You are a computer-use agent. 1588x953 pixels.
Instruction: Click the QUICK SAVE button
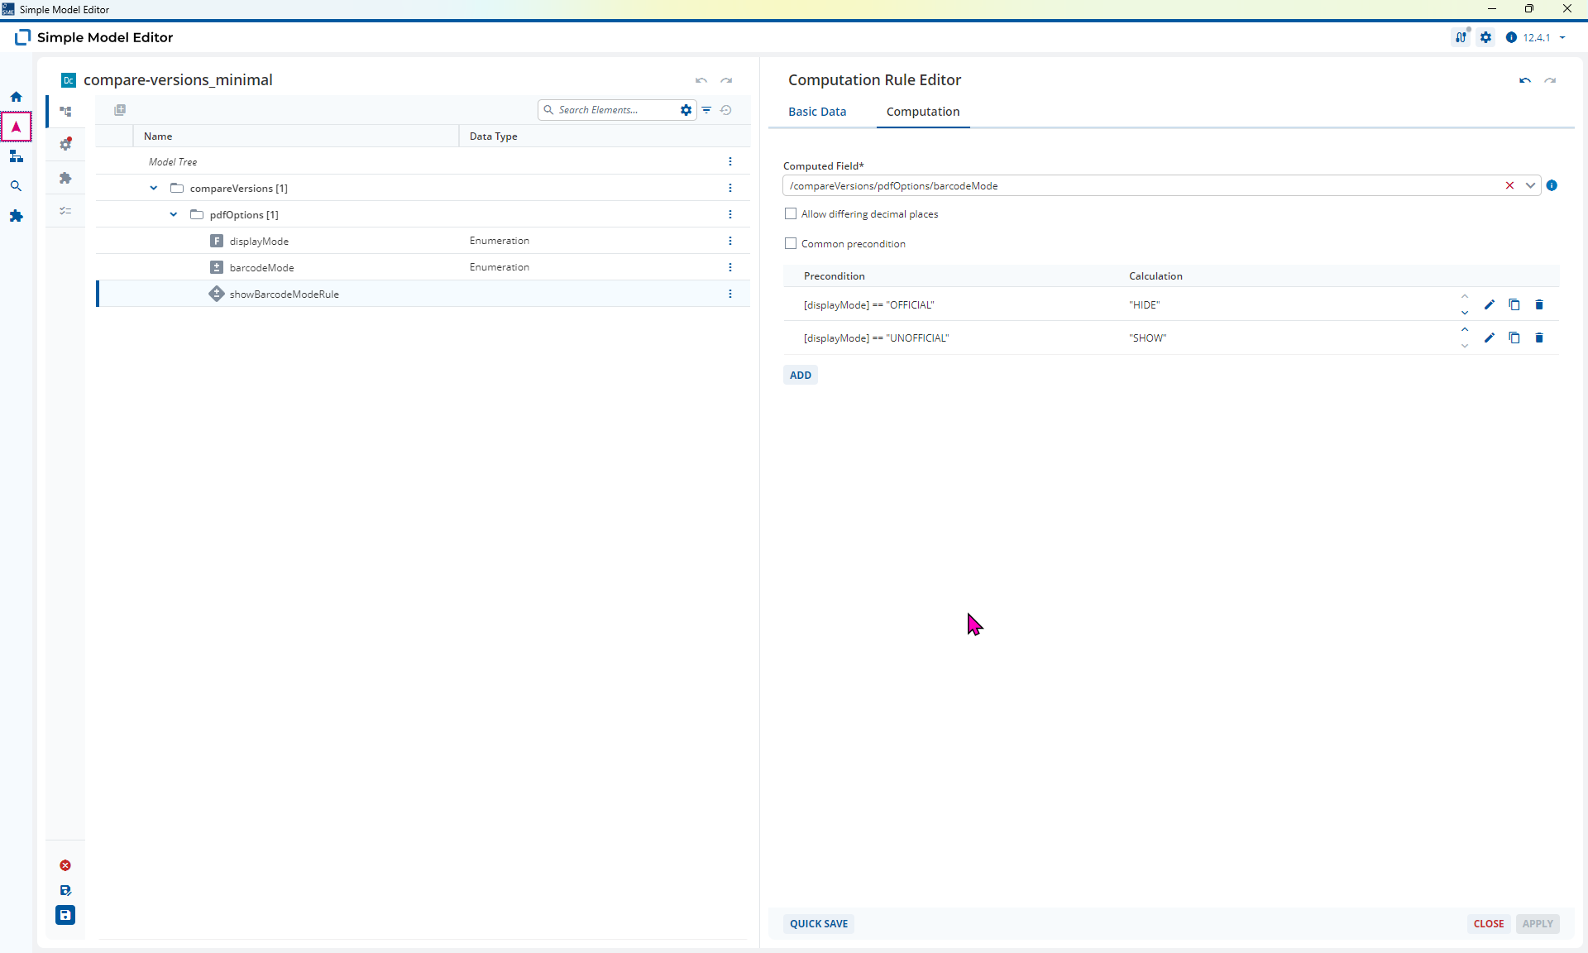pos(819,923)
